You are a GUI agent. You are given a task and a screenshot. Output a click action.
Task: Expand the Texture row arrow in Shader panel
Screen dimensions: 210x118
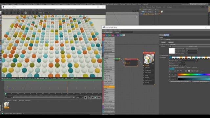(160, 47)
